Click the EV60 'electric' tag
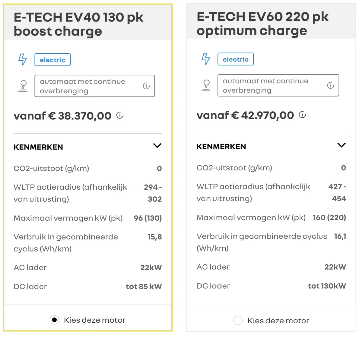362x342 pixels. coord(236,59)
